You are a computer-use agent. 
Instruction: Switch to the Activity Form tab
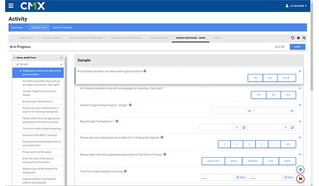pos(39,28)
